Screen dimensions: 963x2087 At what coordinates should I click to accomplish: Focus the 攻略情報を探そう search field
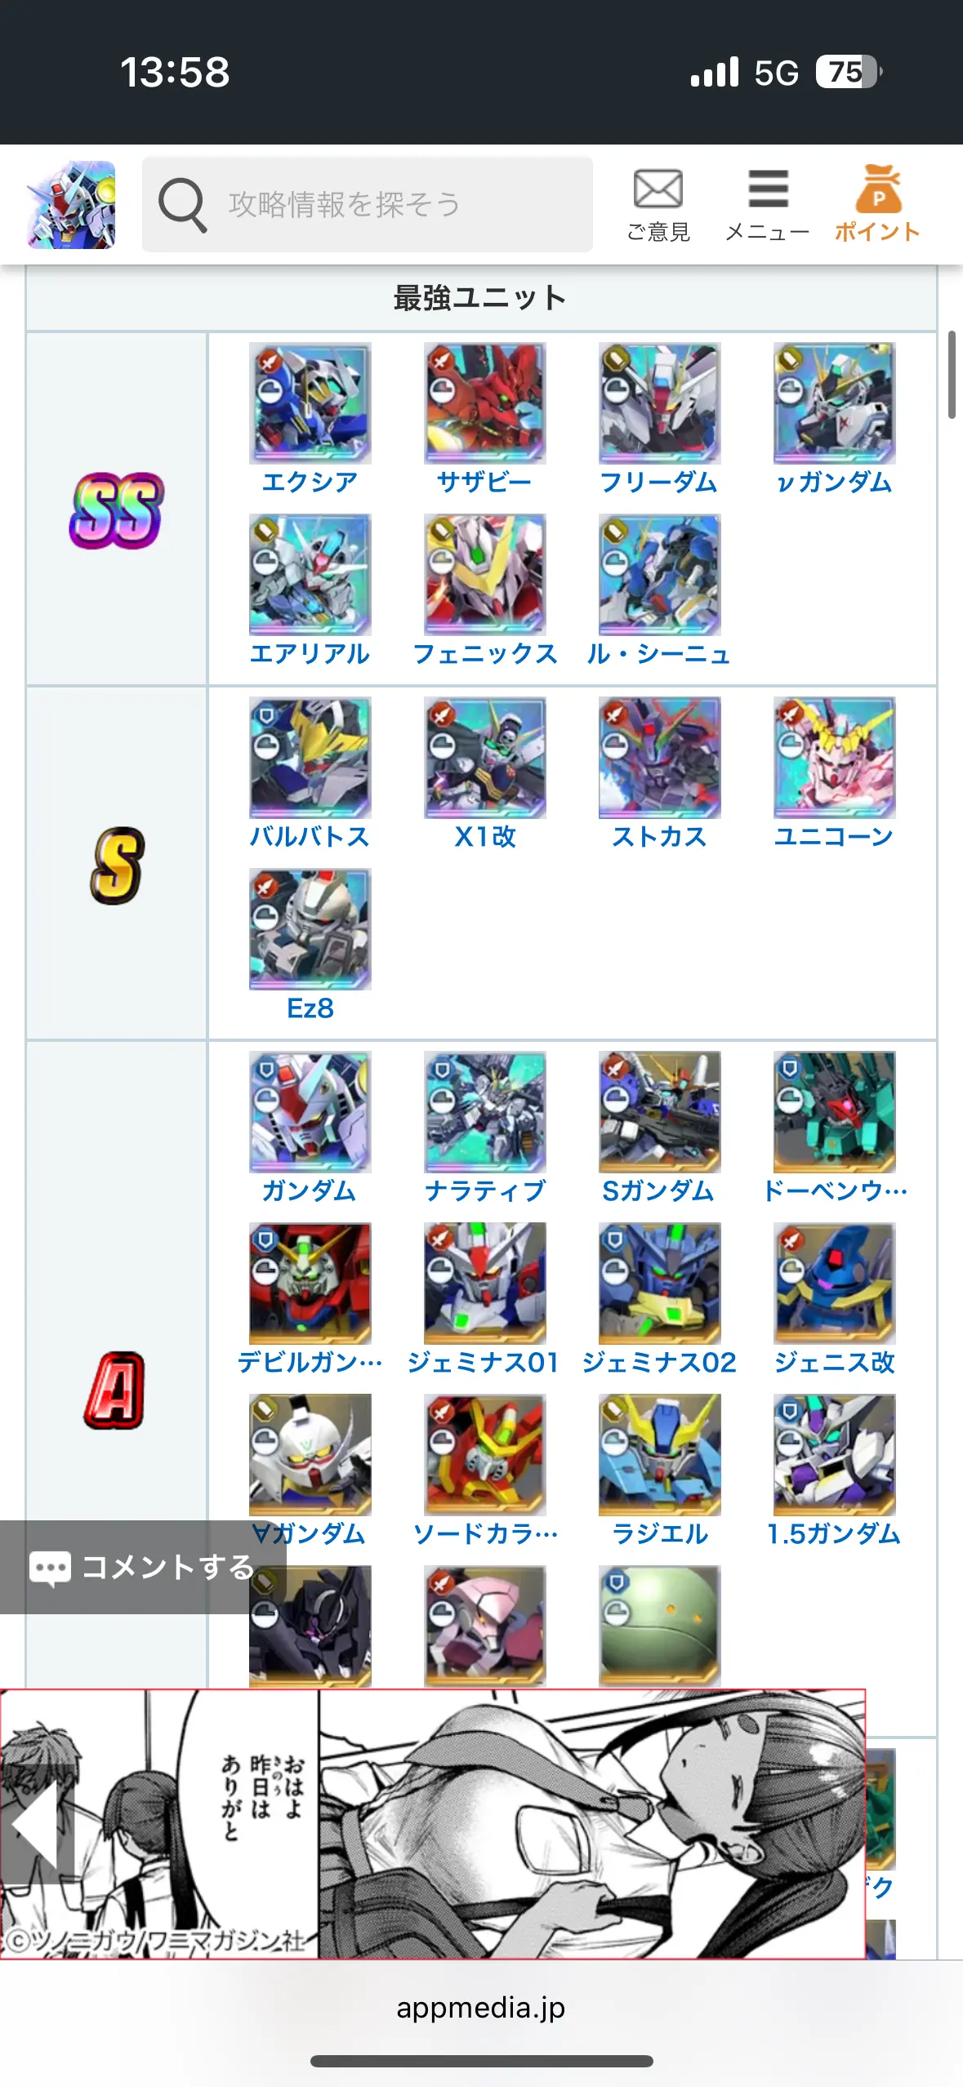click(x=368, y=204)
